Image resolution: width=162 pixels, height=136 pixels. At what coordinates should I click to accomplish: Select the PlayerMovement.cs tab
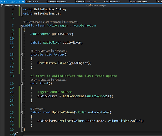tap(138, 2)
